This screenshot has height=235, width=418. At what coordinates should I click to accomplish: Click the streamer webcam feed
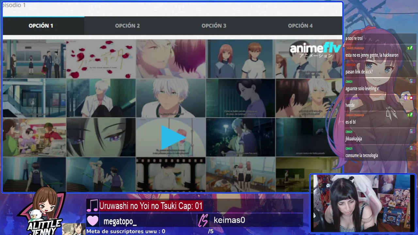click(x=362, y=203)
